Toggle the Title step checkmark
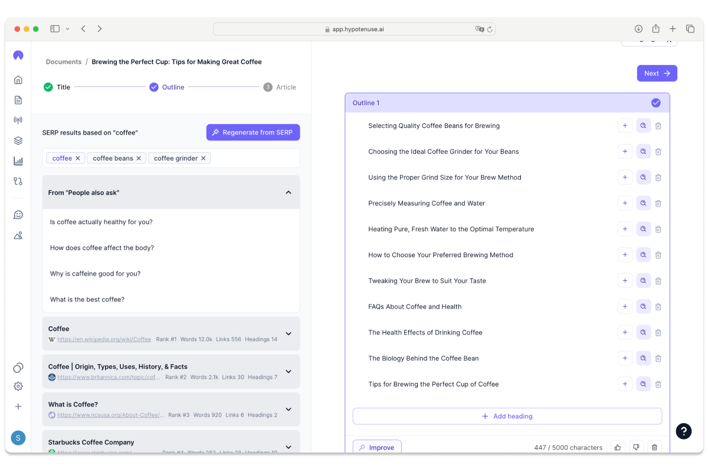Image resolution: width=708 pixels, height=472 pixels. pyautogui.click(x=48, y=87)
